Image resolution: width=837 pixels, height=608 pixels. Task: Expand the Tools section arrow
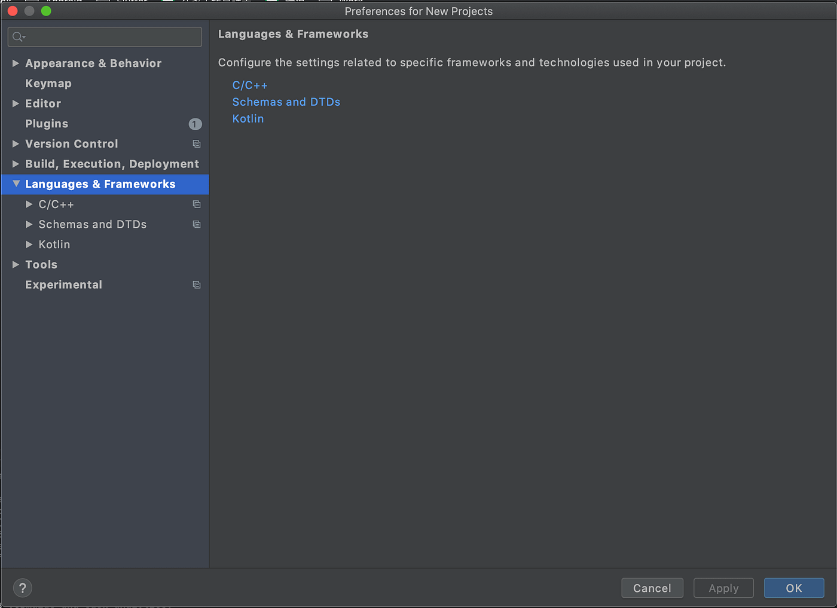pyautogui.click(x=16, y=264)
